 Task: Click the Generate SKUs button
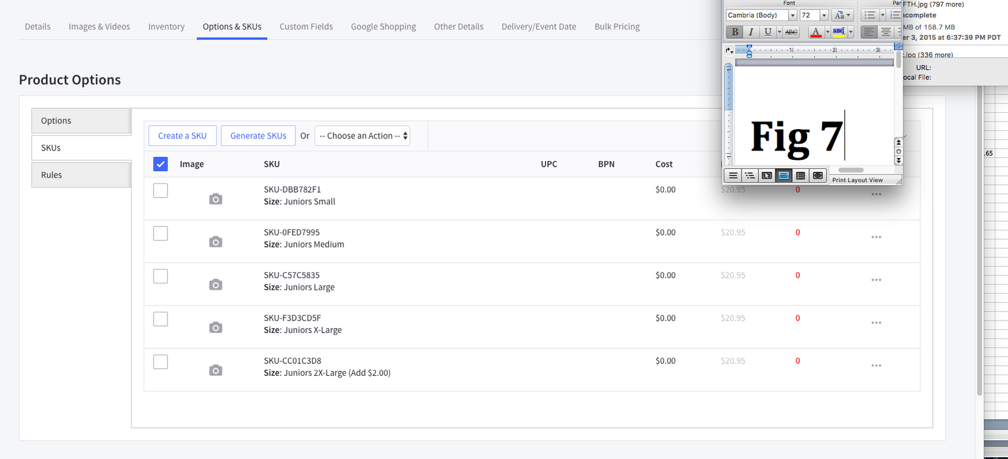258,136
